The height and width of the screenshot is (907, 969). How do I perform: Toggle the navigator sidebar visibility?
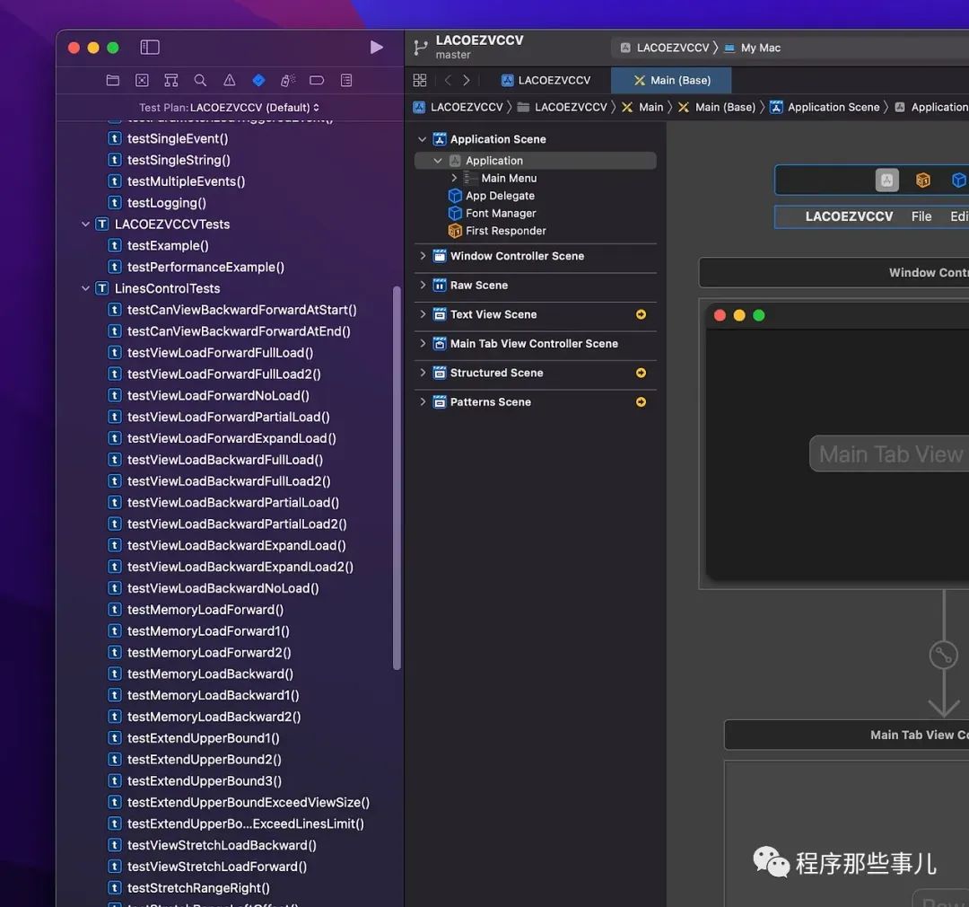pos(150,47)
